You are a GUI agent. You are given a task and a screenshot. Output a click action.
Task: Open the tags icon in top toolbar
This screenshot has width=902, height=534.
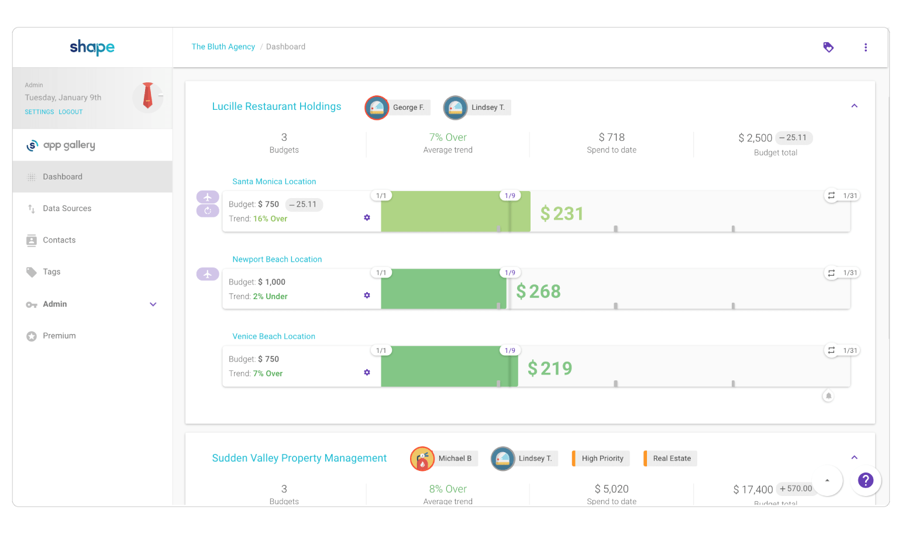tap(828, 47)
